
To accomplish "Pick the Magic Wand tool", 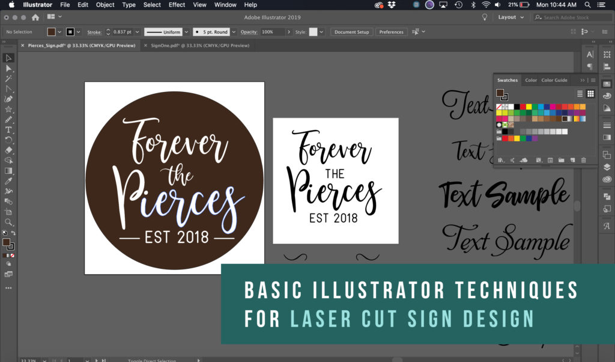I will click(8, 79).
